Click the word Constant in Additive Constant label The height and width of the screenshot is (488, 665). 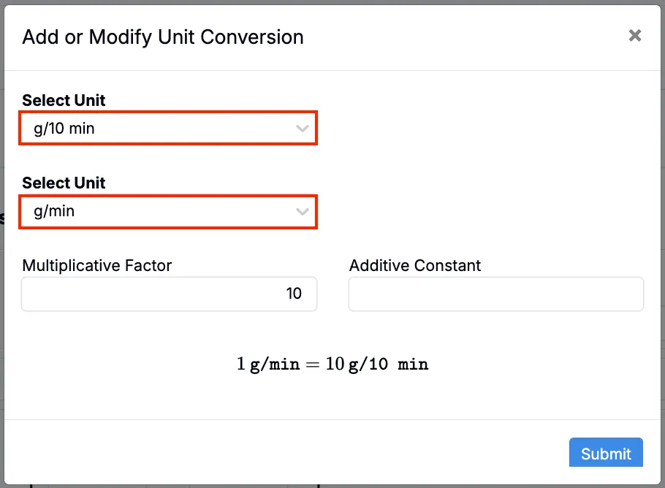pyautogui.click(x=449, y=265)
